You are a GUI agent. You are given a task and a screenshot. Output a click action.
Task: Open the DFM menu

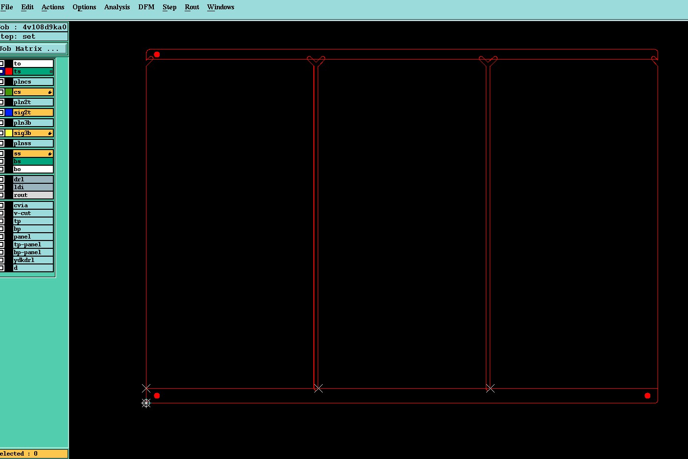point(146,7)
